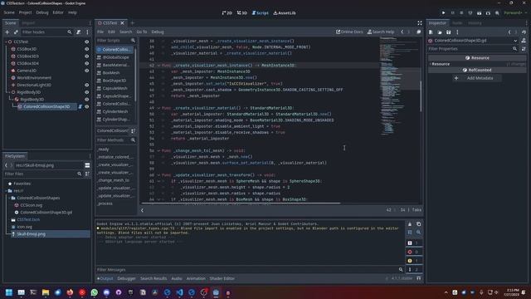Run the current scene from the top toolbar
531x299 pixels.
(479, 13)
